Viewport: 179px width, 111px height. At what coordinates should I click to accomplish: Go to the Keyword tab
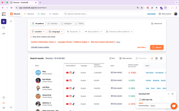[29, 14]
